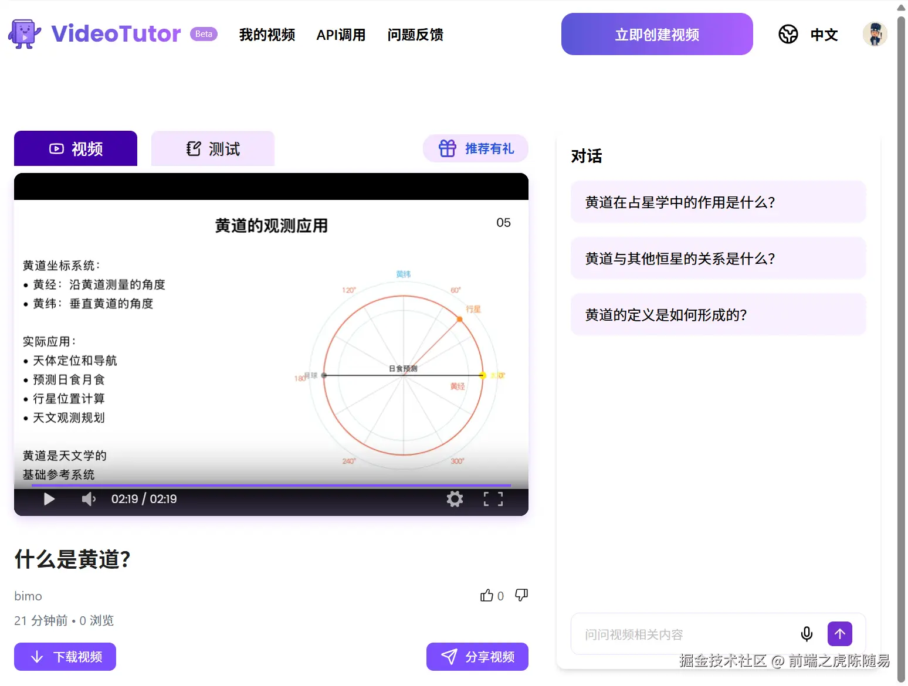Open API调用 menu item

341,35
